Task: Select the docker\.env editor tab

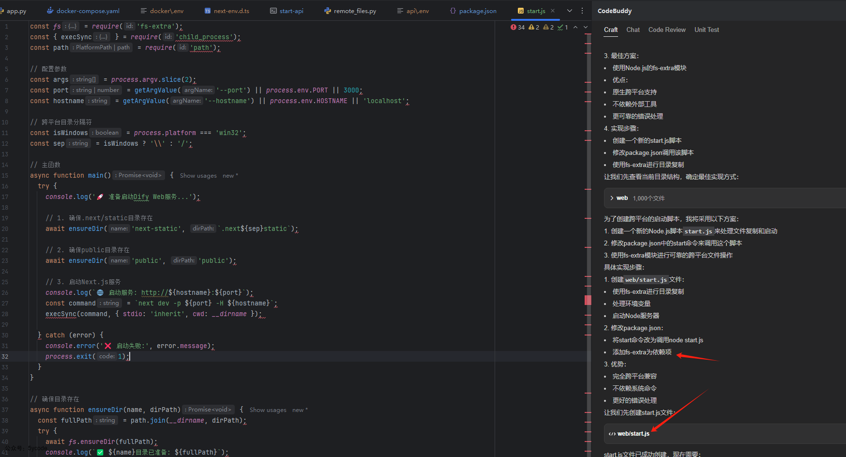Action: point(162,11)
